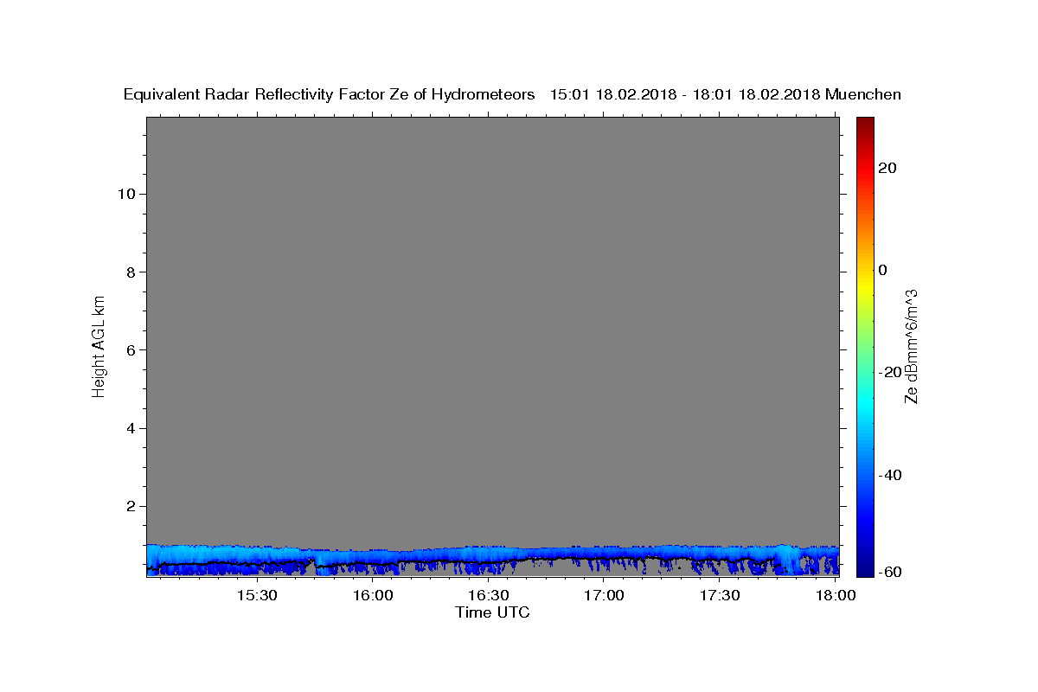Viewport: 1038px width, 692px height.
Task: Click the 'Height AGL km' axis label
Action: coord(99,345)
